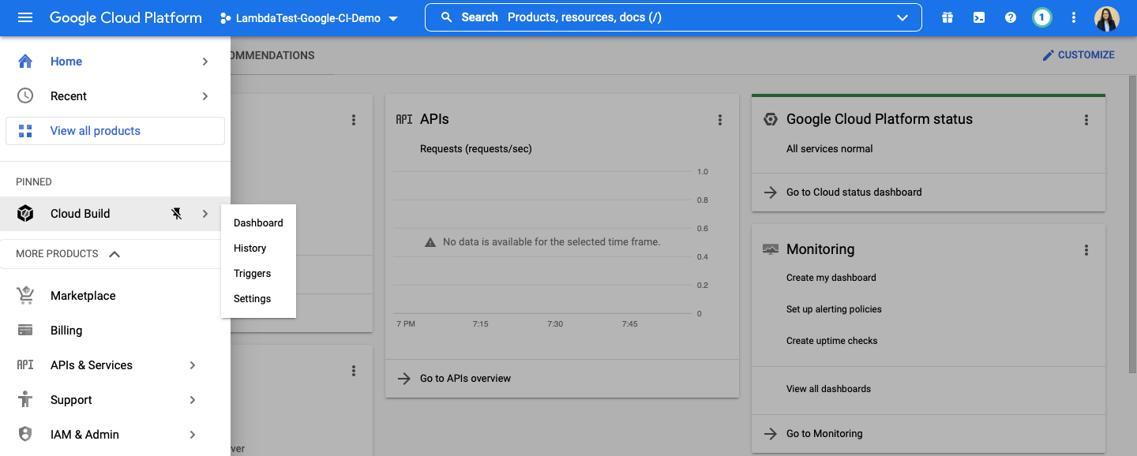Click the APIs & Services icon
Image resolution: width=1137 pixels, height=456 pixels.
25,364
